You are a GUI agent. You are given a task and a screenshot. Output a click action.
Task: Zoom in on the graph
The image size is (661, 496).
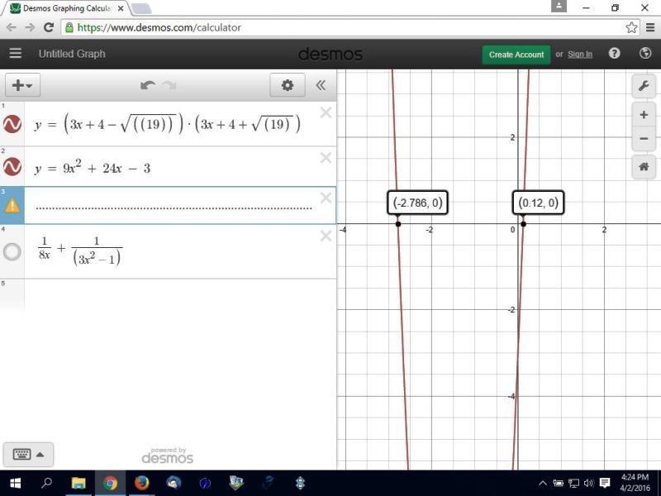tap(644, 114)
